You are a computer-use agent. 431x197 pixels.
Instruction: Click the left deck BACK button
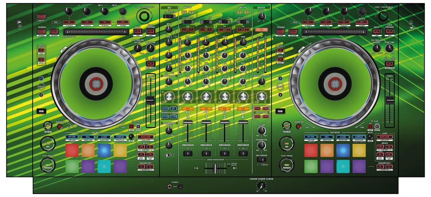pos(138,31)
